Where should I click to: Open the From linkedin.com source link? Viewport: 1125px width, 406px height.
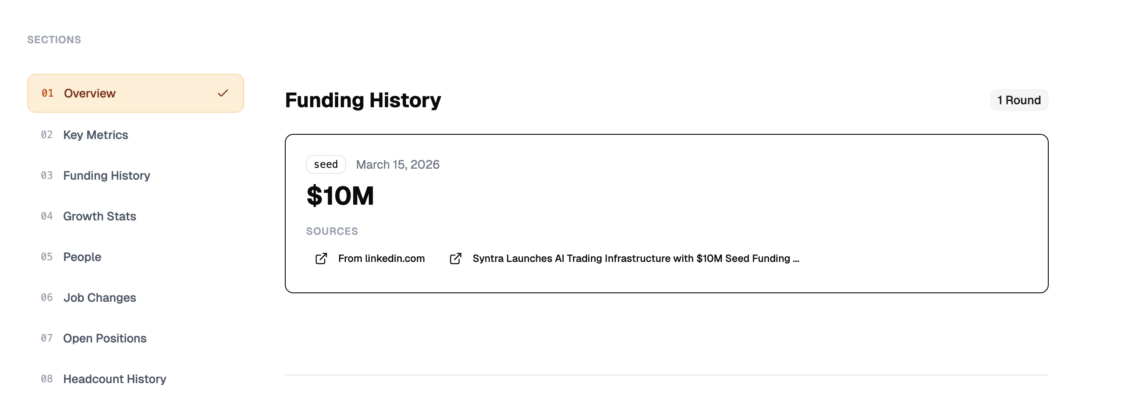coord(381,259)
